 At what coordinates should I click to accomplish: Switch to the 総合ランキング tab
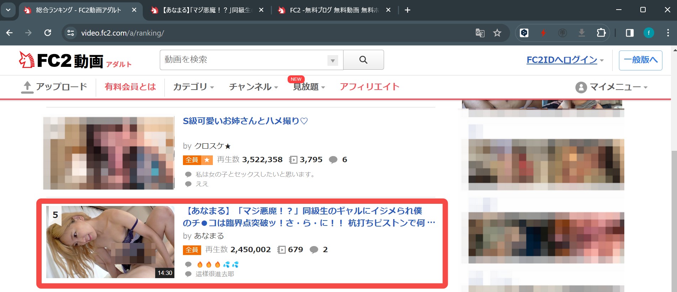tap(78, 10)
